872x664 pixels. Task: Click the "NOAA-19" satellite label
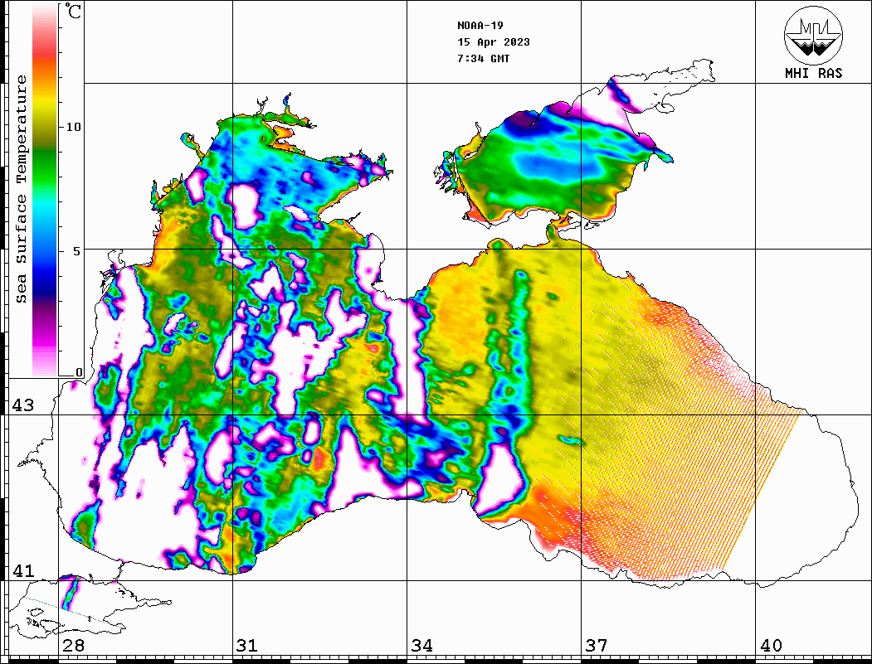point(480,25)
